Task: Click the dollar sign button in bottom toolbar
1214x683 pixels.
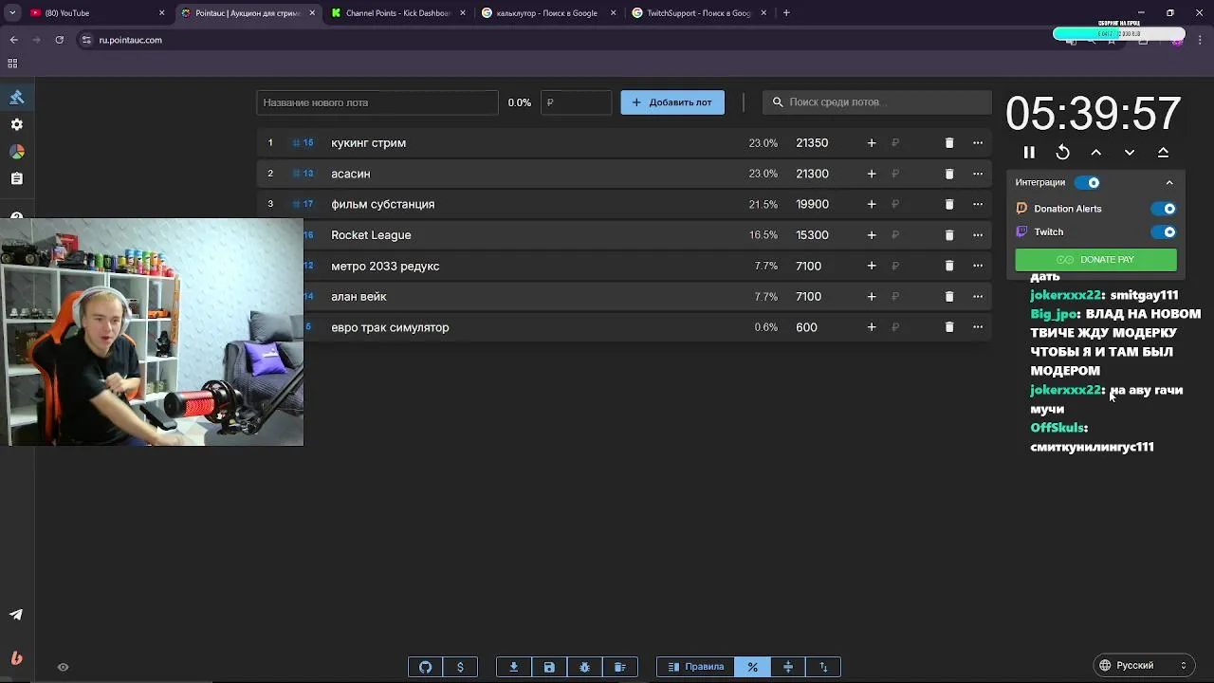Action: click(x=461, y=667)
